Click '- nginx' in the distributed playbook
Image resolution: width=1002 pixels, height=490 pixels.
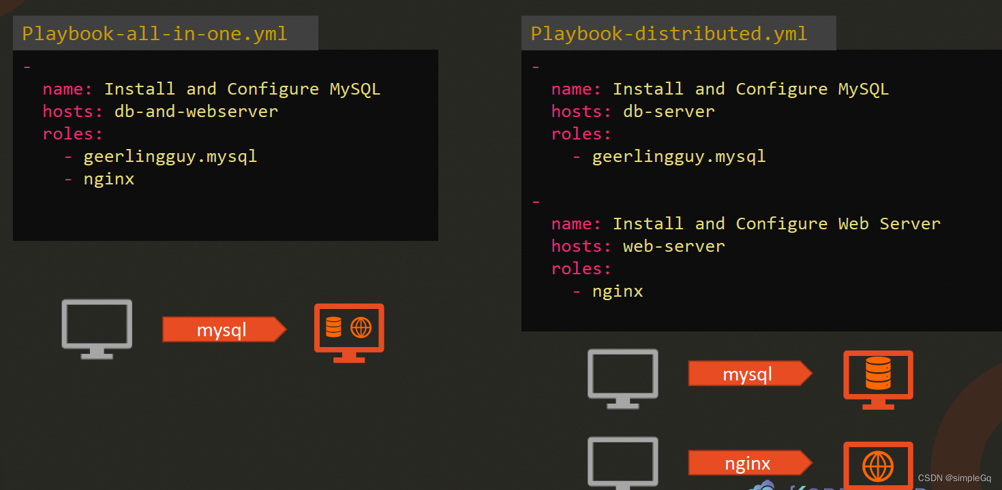tap(607, 291)
